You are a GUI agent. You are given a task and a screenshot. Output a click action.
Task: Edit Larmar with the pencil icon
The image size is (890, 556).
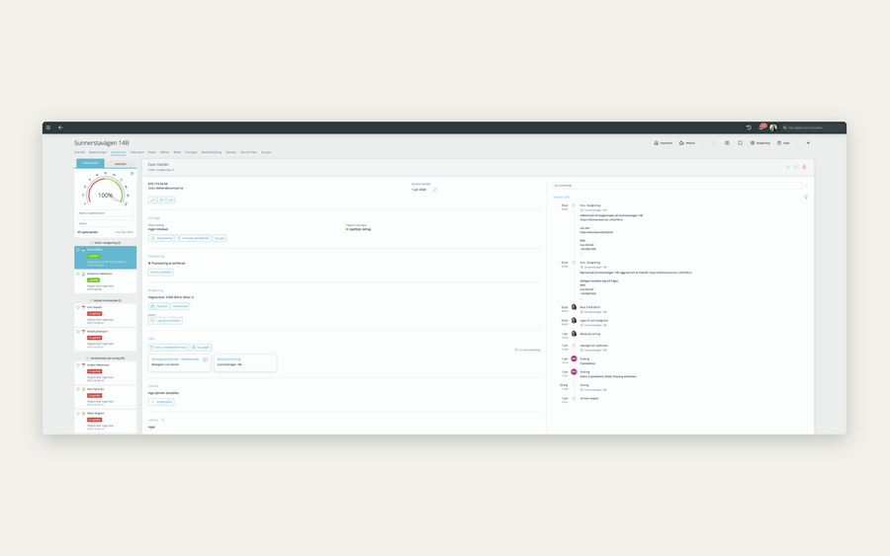coord(163,420)
